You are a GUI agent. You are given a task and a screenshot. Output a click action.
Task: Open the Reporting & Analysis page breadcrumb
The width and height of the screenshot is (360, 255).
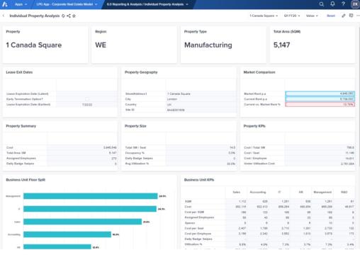coord(147,4)
